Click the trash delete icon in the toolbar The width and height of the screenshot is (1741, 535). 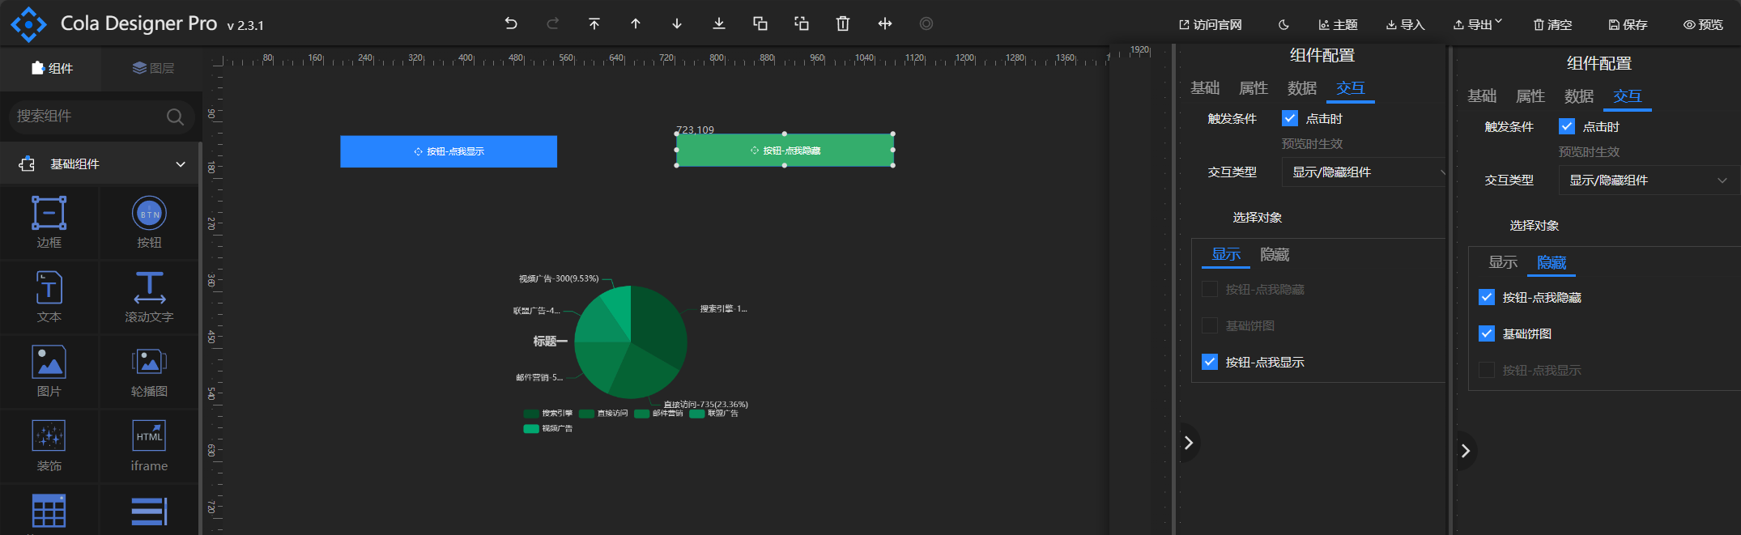(x=843, y=23)
